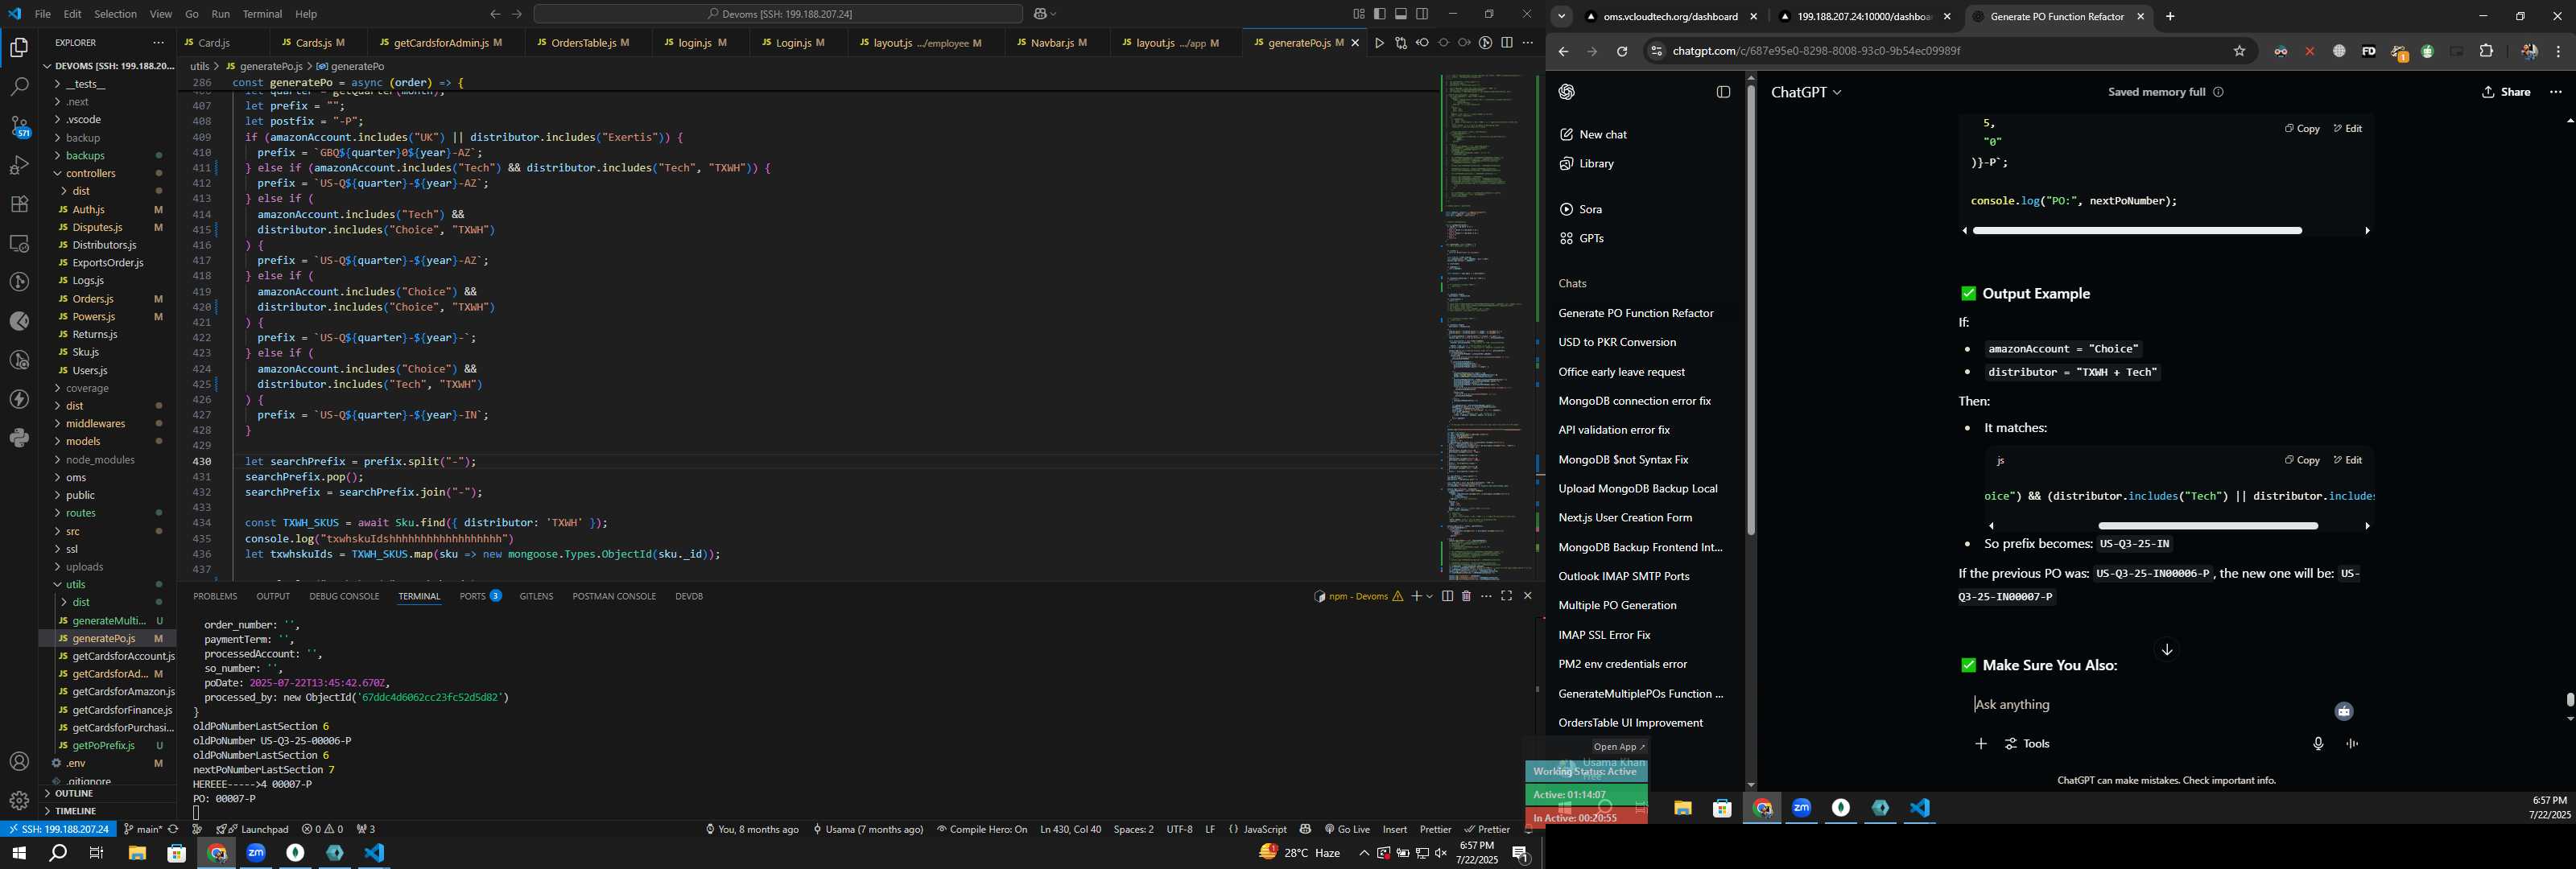Screen dimensions: 2576x869
Task: Open Source Control view with 571 badge
Action: coord(19,126)
